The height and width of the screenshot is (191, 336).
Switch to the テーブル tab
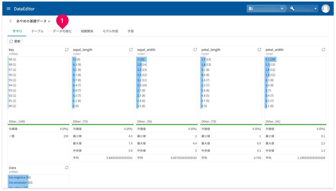(37, 31)
